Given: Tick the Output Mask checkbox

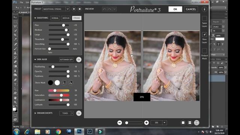Looking at the screenshot, I should tap(204, 51).
